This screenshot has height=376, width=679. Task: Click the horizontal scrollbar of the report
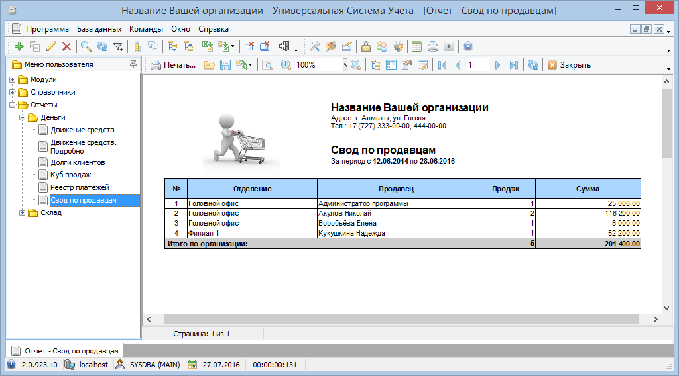pyautogui.click(x=398, y=319)
